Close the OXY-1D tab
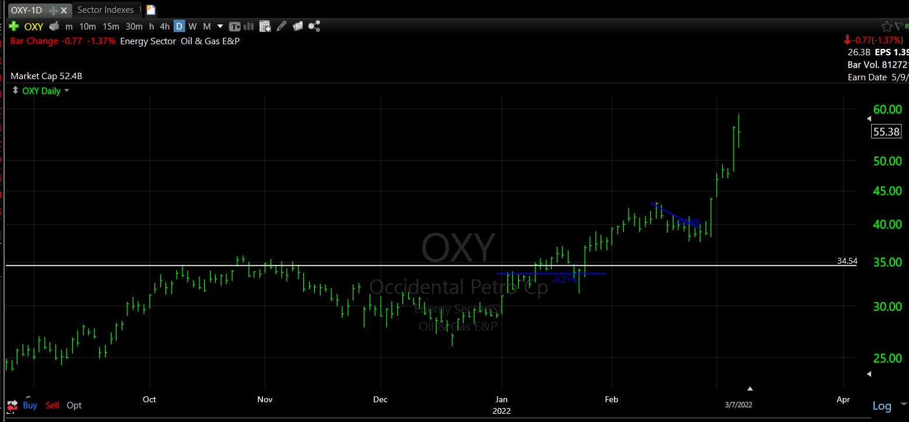This screenshot has width=909, height=422. (x=64, y=10)
